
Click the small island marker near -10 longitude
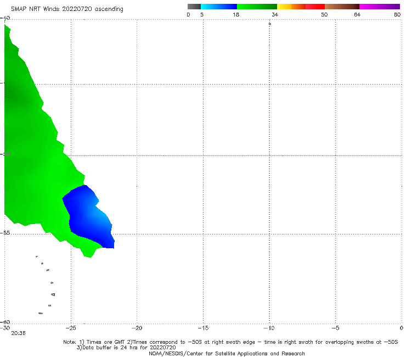tap(269, 24)
